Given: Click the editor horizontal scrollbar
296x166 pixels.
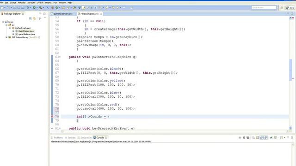Looking at the screenshot, I should [x=175, y=131].
